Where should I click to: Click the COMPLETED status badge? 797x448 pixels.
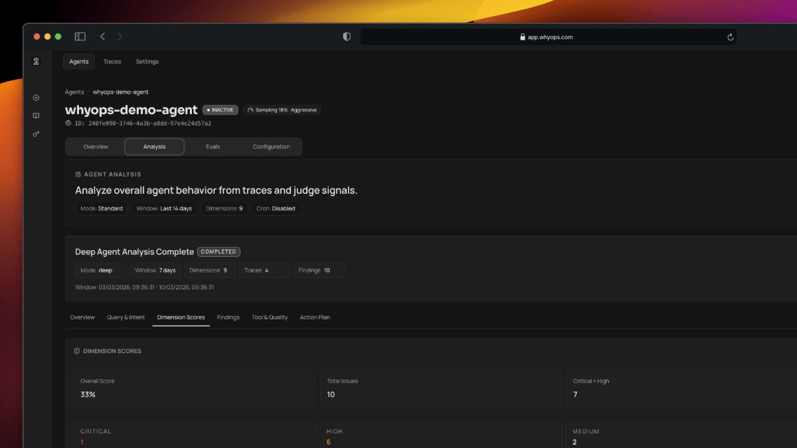click(x=219, y=252)
